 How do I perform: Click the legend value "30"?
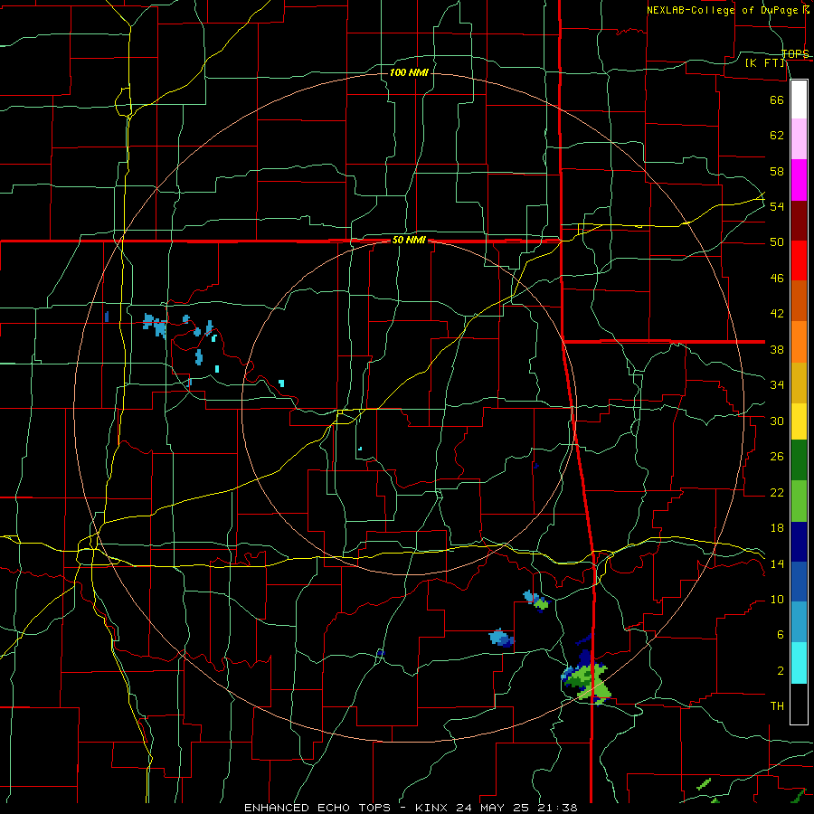click(x=777, y=421)
